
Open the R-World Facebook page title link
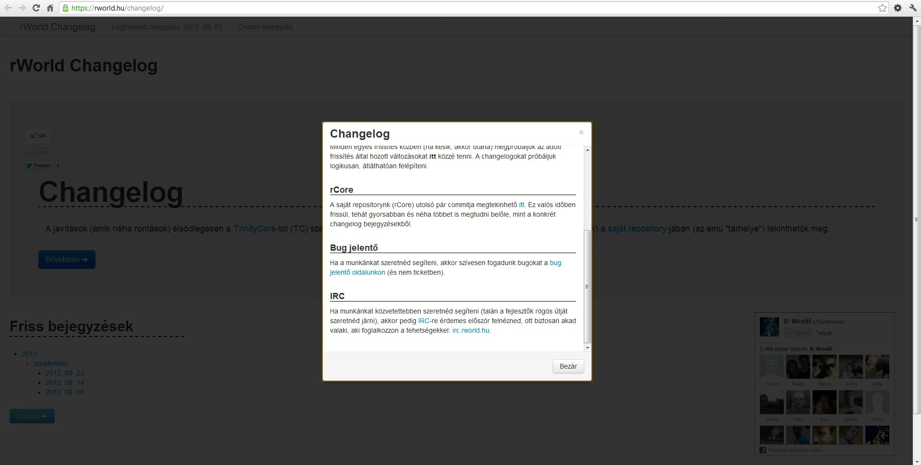pos(797,321)
